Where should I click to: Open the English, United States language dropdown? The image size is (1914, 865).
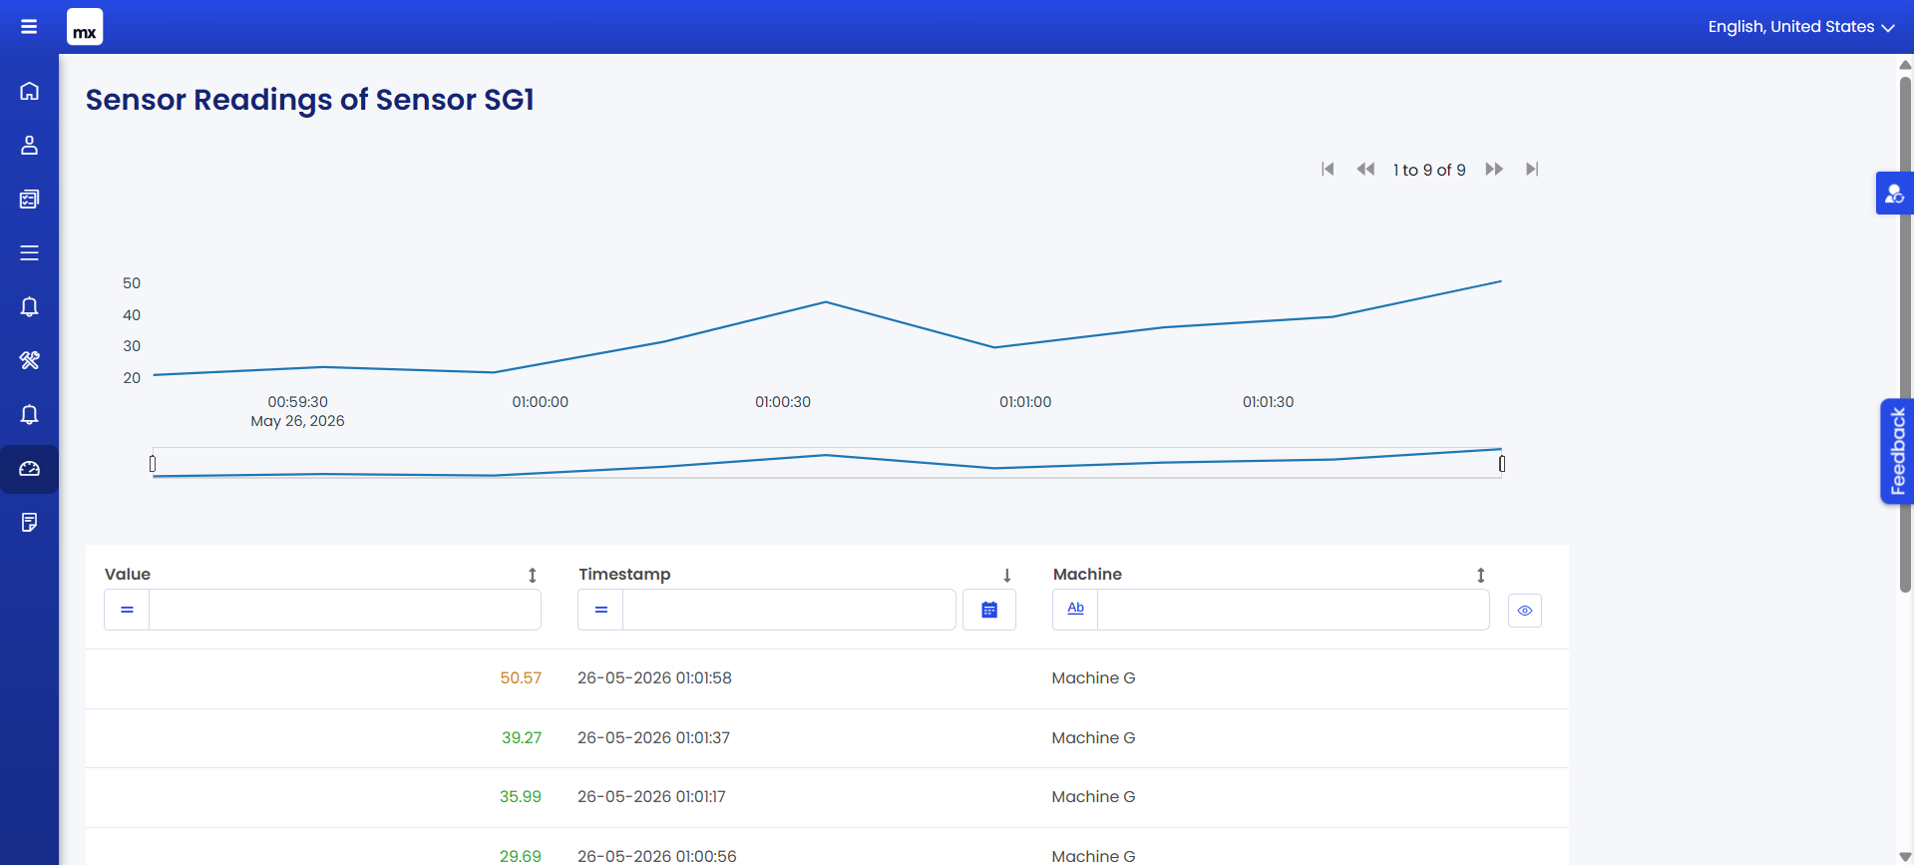(1801, 27)
